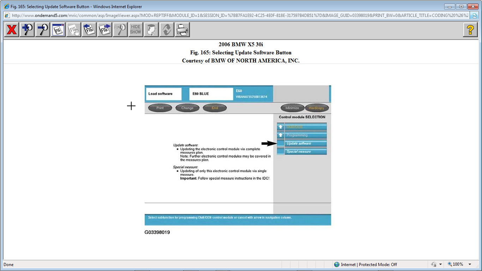Viewport: 482px width, 271px height.
Task: Open the dropdown arrow beside the padlock icon
Action: 440,264
